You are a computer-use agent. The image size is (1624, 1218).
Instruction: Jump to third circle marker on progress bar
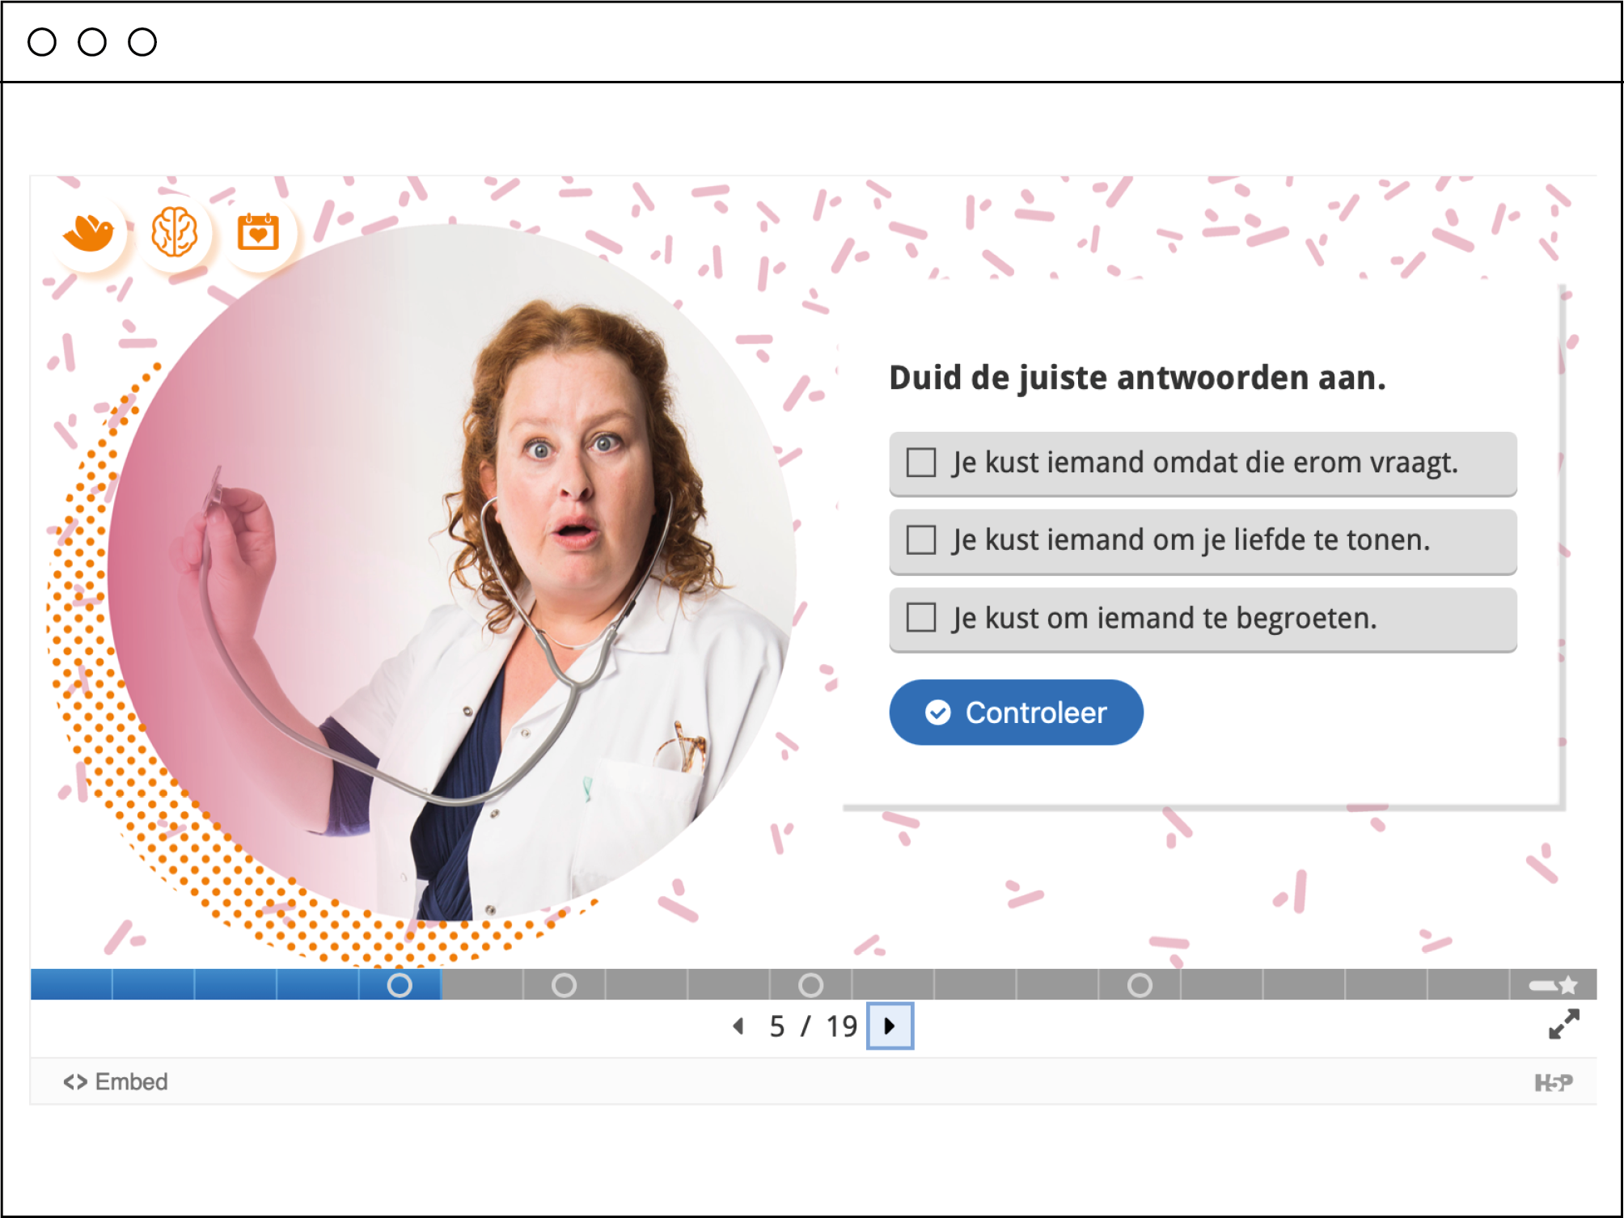point(810,984)
